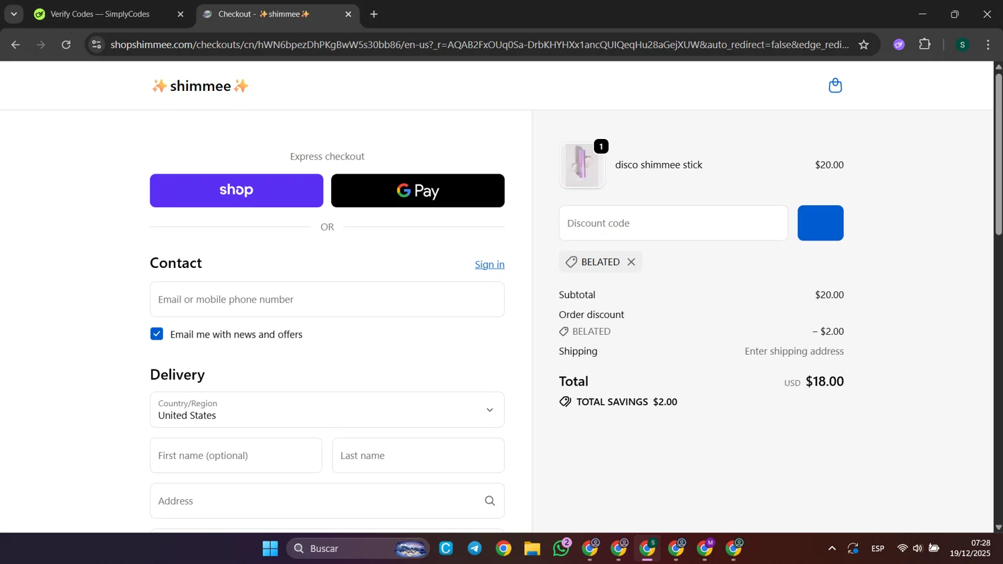
Task: Open Telegram from the taskbar
Action: (x=475, y=549)
